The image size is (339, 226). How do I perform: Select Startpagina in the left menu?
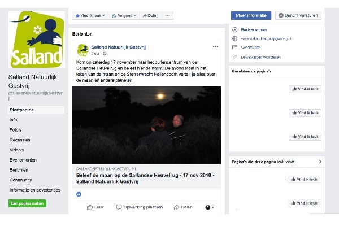click(x=36, y=110)
